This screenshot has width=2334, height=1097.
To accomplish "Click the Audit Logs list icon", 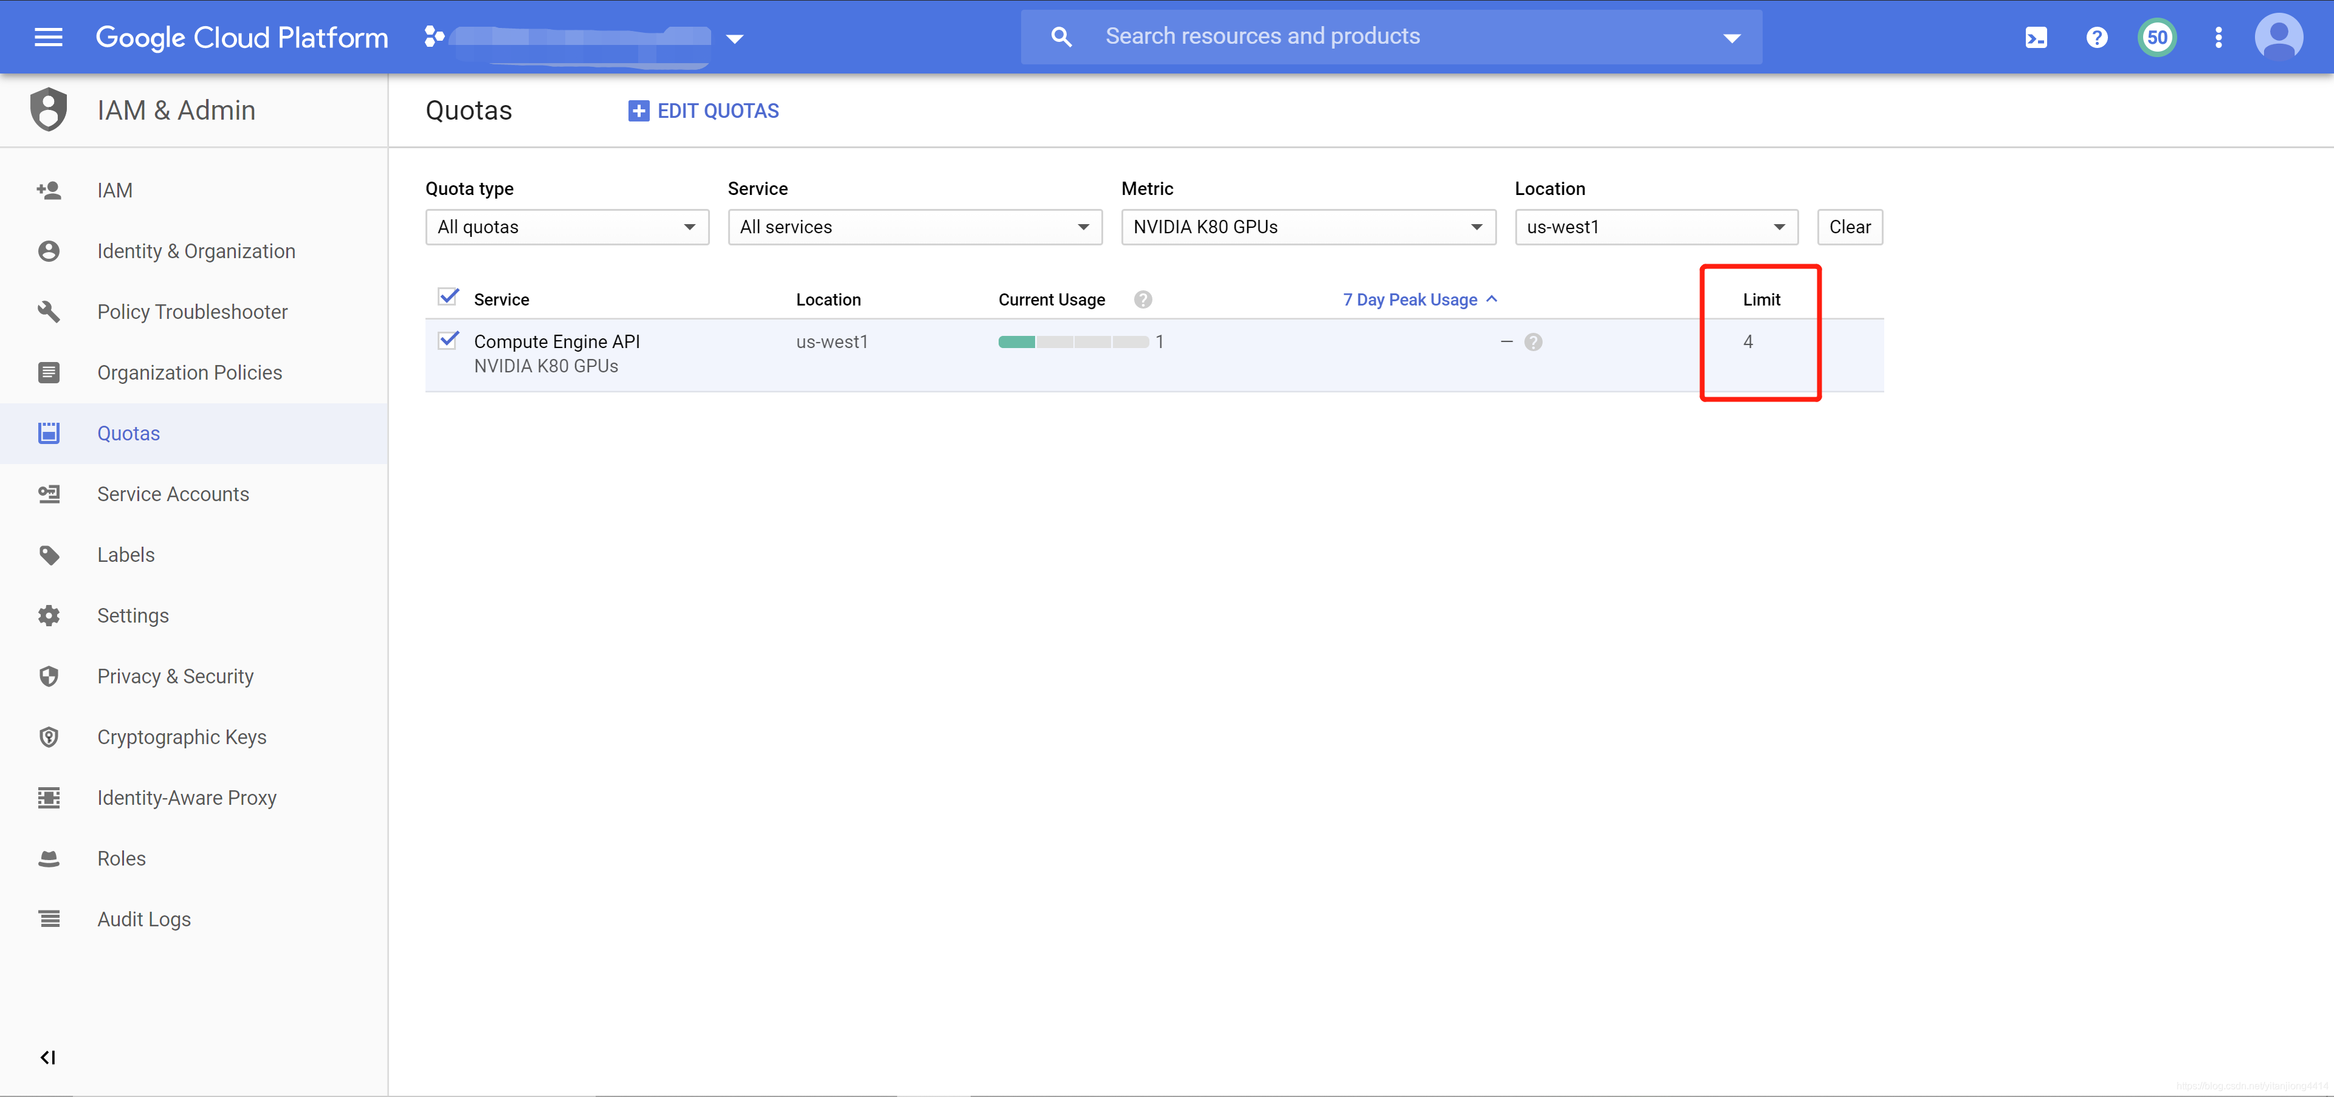I will (49, 918).
